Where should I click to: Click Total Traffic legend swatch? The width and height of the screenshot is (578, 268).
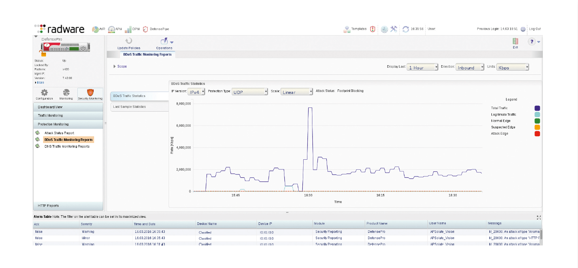pos(537,108)
